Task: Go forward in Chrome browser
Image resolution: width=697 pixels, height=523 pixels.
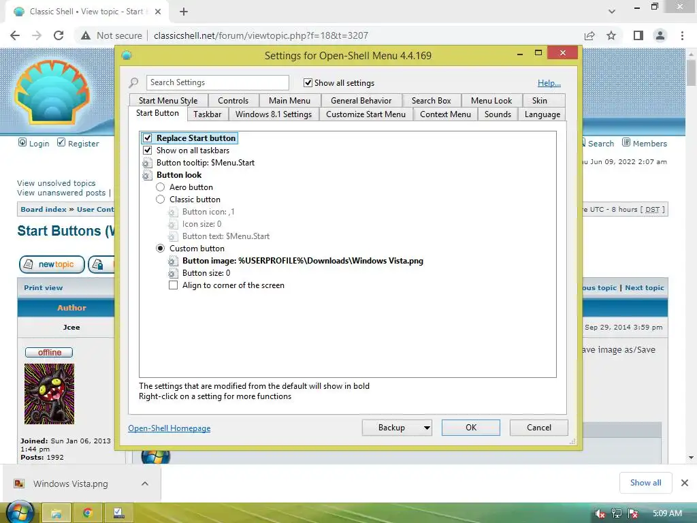Action: click(37, 35)
